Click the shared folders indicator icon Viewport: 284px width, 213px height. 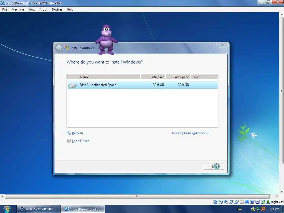tap(242, 202)
